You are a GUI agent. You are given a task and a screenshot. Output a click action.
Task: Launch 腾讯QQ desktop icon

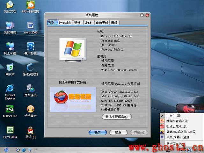pos(31,133)
